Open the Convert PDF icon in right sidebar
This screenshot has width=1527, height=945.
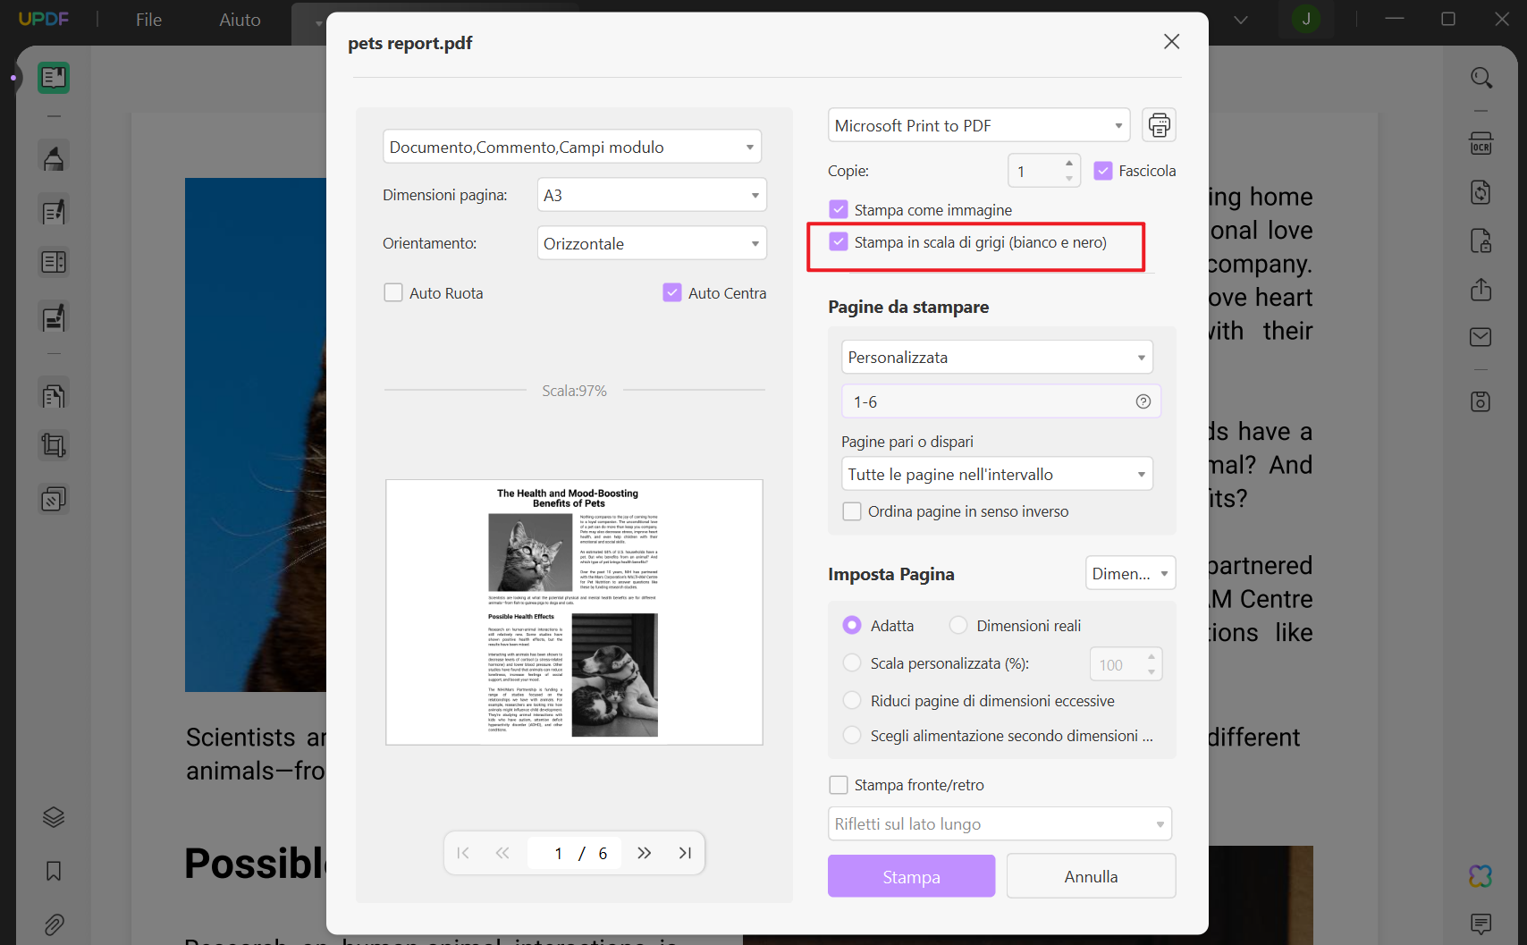pos(1481,192)
